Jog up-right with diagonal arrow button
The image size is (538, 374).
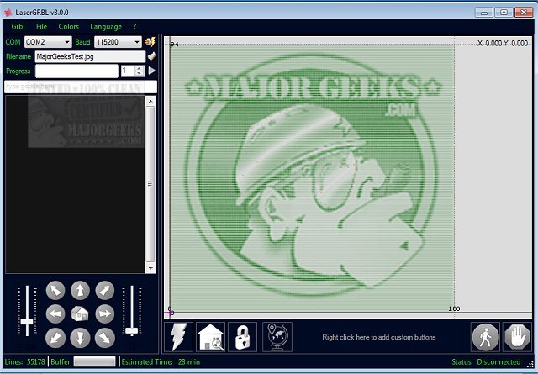(104, 291)
